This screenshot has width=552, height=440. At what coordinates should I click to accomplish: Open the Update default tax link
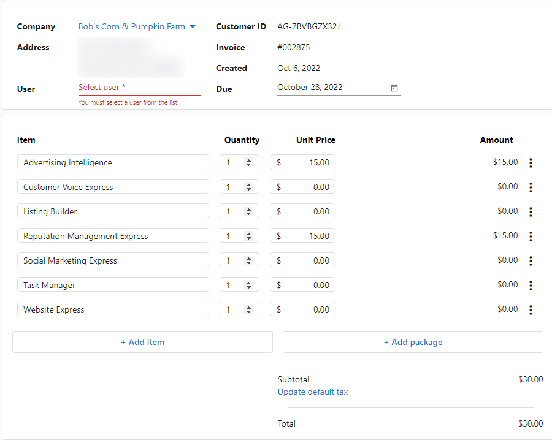coord(313,392)
